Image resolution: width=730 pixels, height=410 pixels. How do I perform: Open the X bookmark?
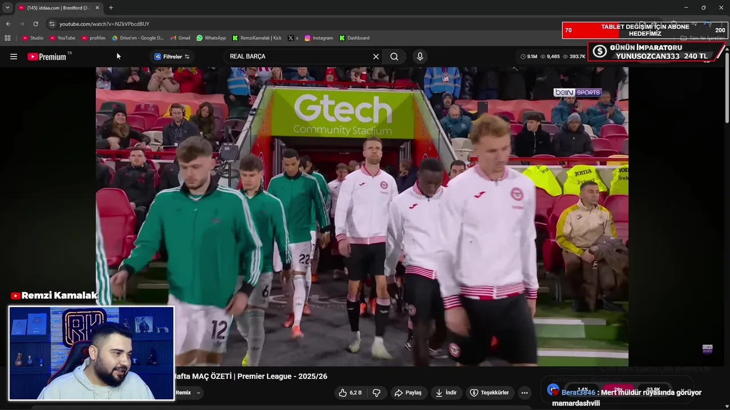[293, 38]
